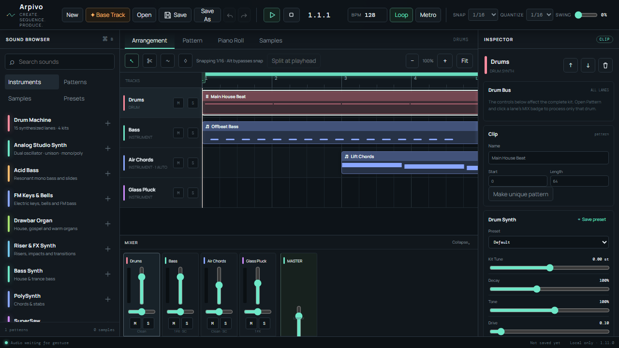The image size is (619, 348).
Task: Click the undo arrow icon
Action: click(230, 15)
